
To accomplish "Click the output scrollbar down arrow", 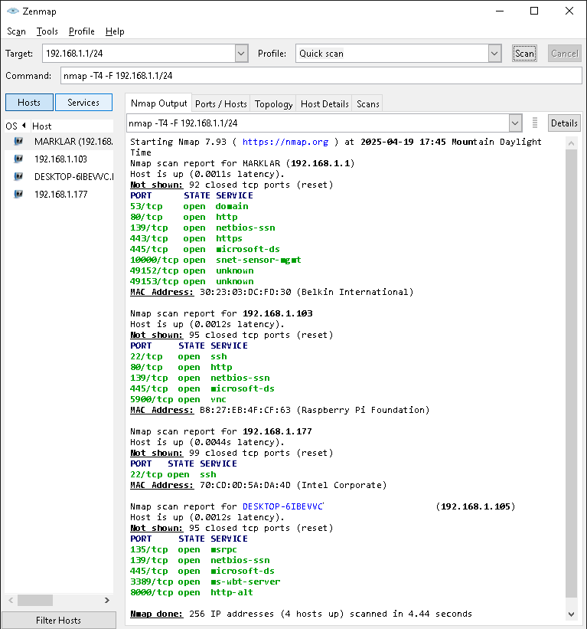I will (x=572, y=614).
